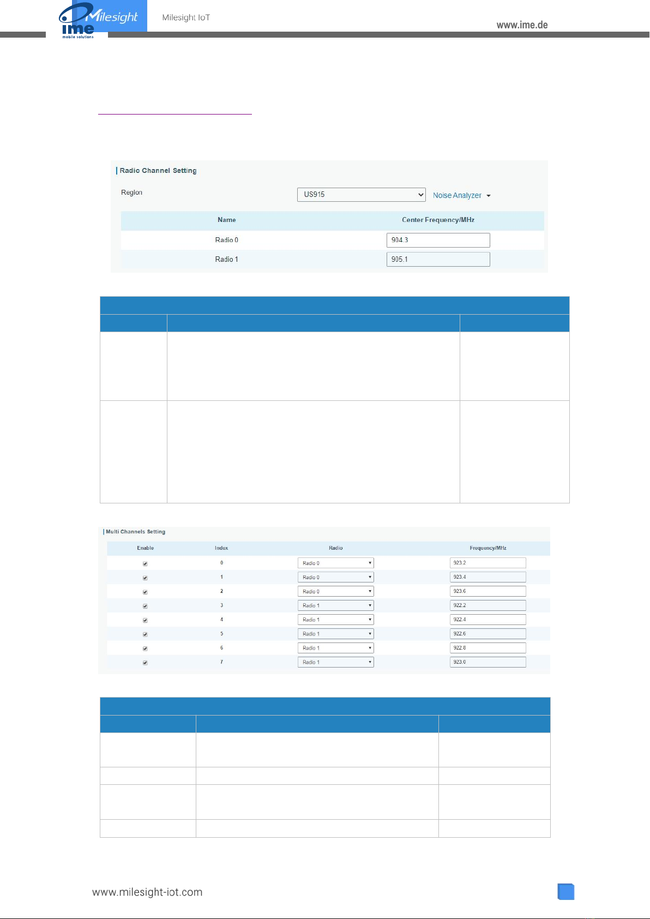This screenshot has width=650, height=919.
Task: Toggle the Enable checkbox for index 1
Action: [x=145, y=578]
